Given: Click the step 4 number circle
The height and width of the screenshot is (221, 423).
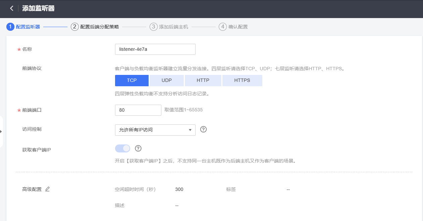Looking at the screenshot, I should click(x=223, y=27).
